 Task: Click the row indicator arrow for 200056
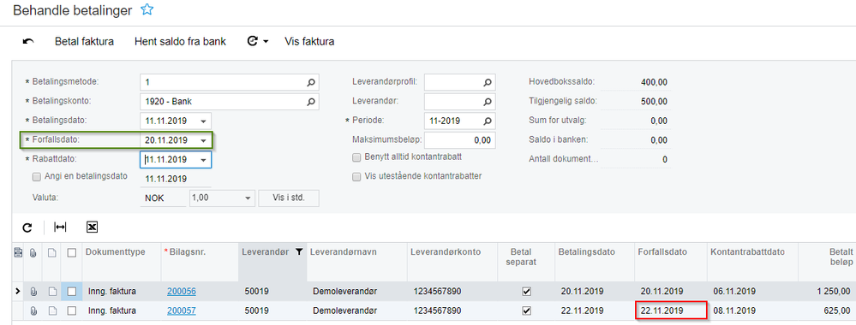click(x=16, y=292)
